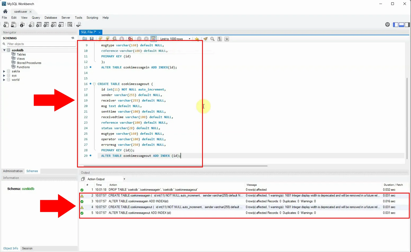Expand the sakila schema
Screen dimensions: 411x252
4,71
